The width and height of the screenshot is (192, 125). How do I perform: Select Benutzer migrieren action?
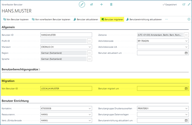pyautogui.click(x=112, y=19)
